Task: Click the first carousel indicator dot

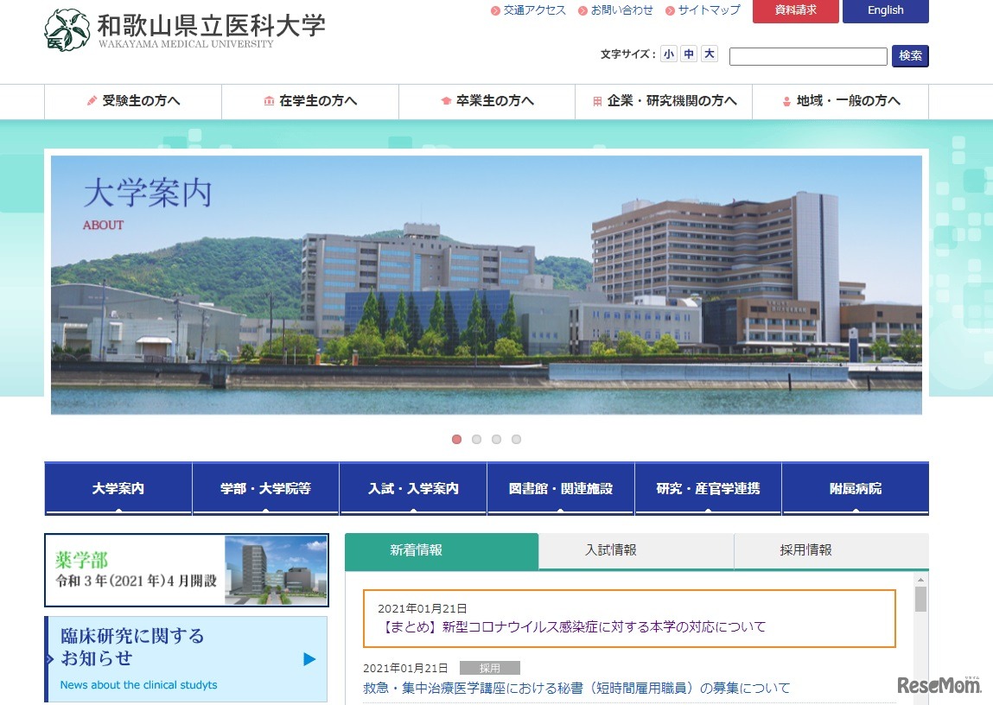Action: 456,439
